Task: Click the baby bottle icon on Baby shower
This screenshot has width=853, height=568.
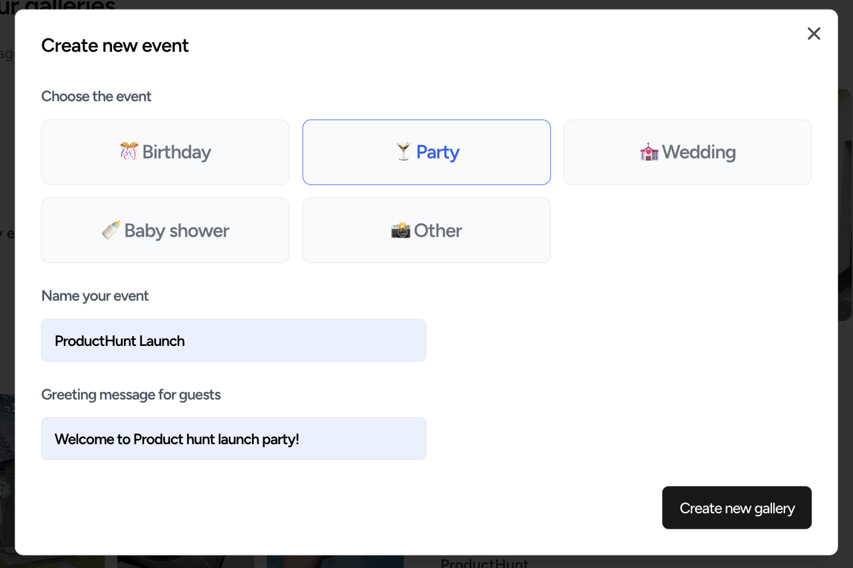Action: tap(110, 230)
